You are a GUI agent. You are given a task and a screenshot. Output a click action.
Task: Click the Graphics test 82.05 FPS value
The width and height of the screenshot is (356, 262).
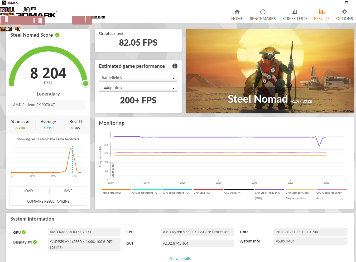[138, 42]
